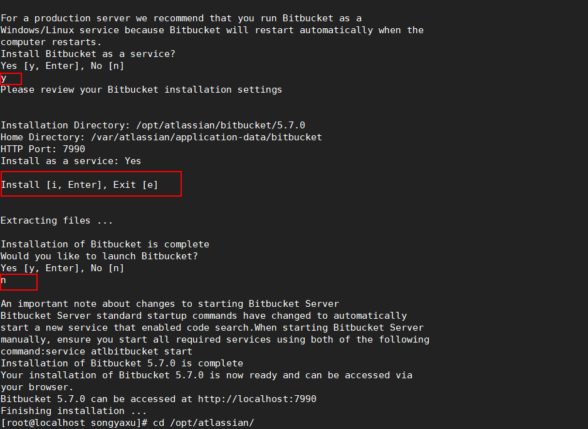The width and height of the screenshot is (588, 429).
Task: Click the first 'Yes [y, Enter], No [n]' prompt
Action: [62, 66]
